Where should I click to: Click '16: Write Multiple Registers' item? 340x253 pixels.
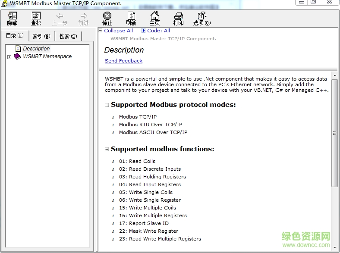pos(153,216)
